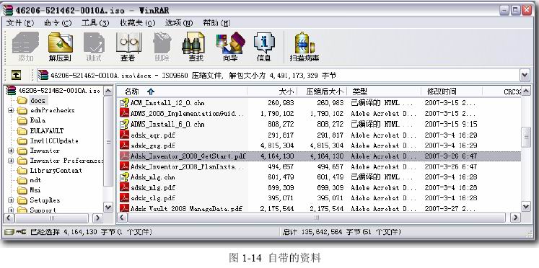
Task: Click the CHM icon of Adsk_nlg.chm
Action: (x=124, y=177)
